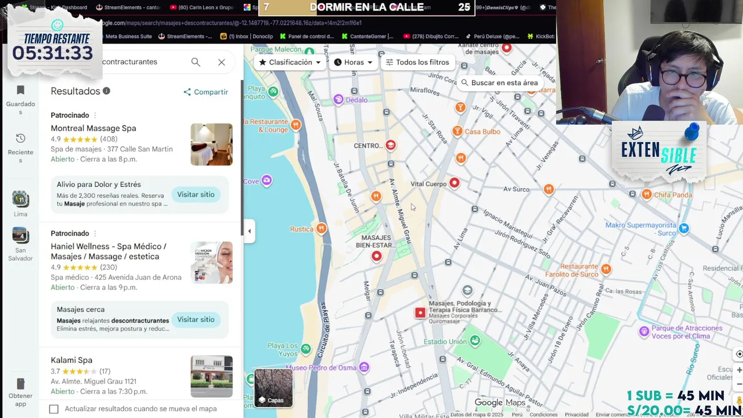Click the Dédalo purple pin
This screenshot has width=743, height=418.
point(339,99)
